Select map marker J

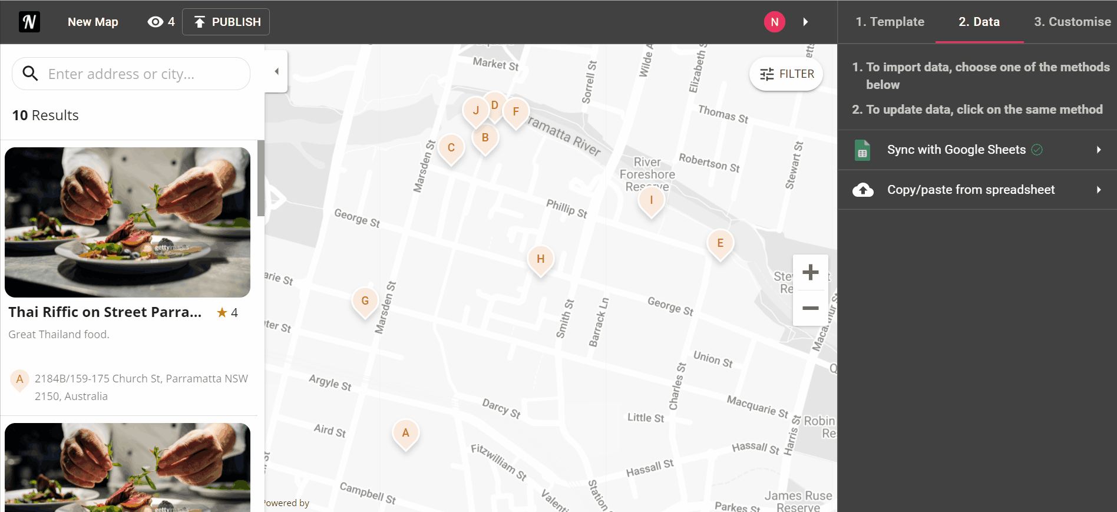(x=476, y=112)
